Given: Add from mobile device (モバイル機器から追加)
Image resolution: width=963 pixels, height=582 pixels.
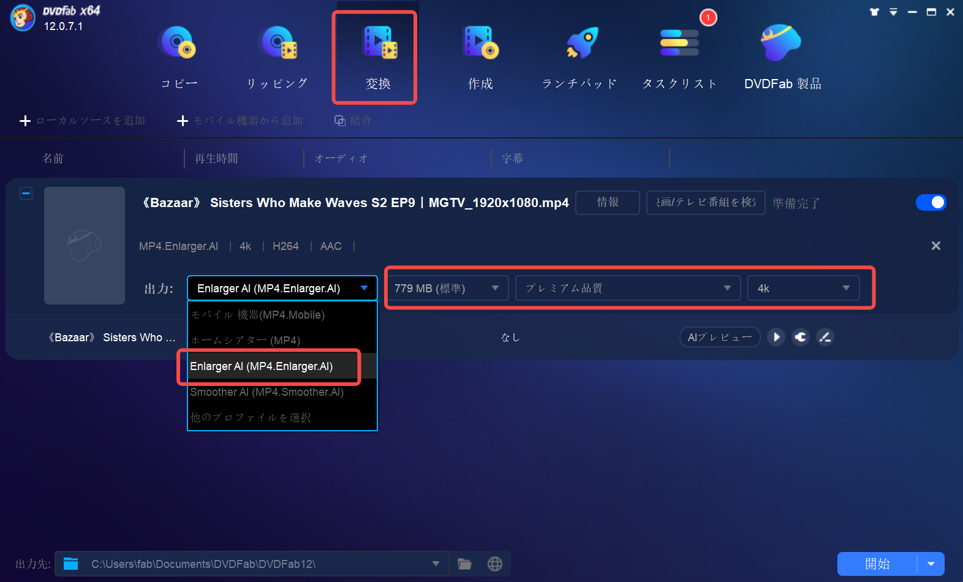Looking at the screenshot, I should [240, 121].
